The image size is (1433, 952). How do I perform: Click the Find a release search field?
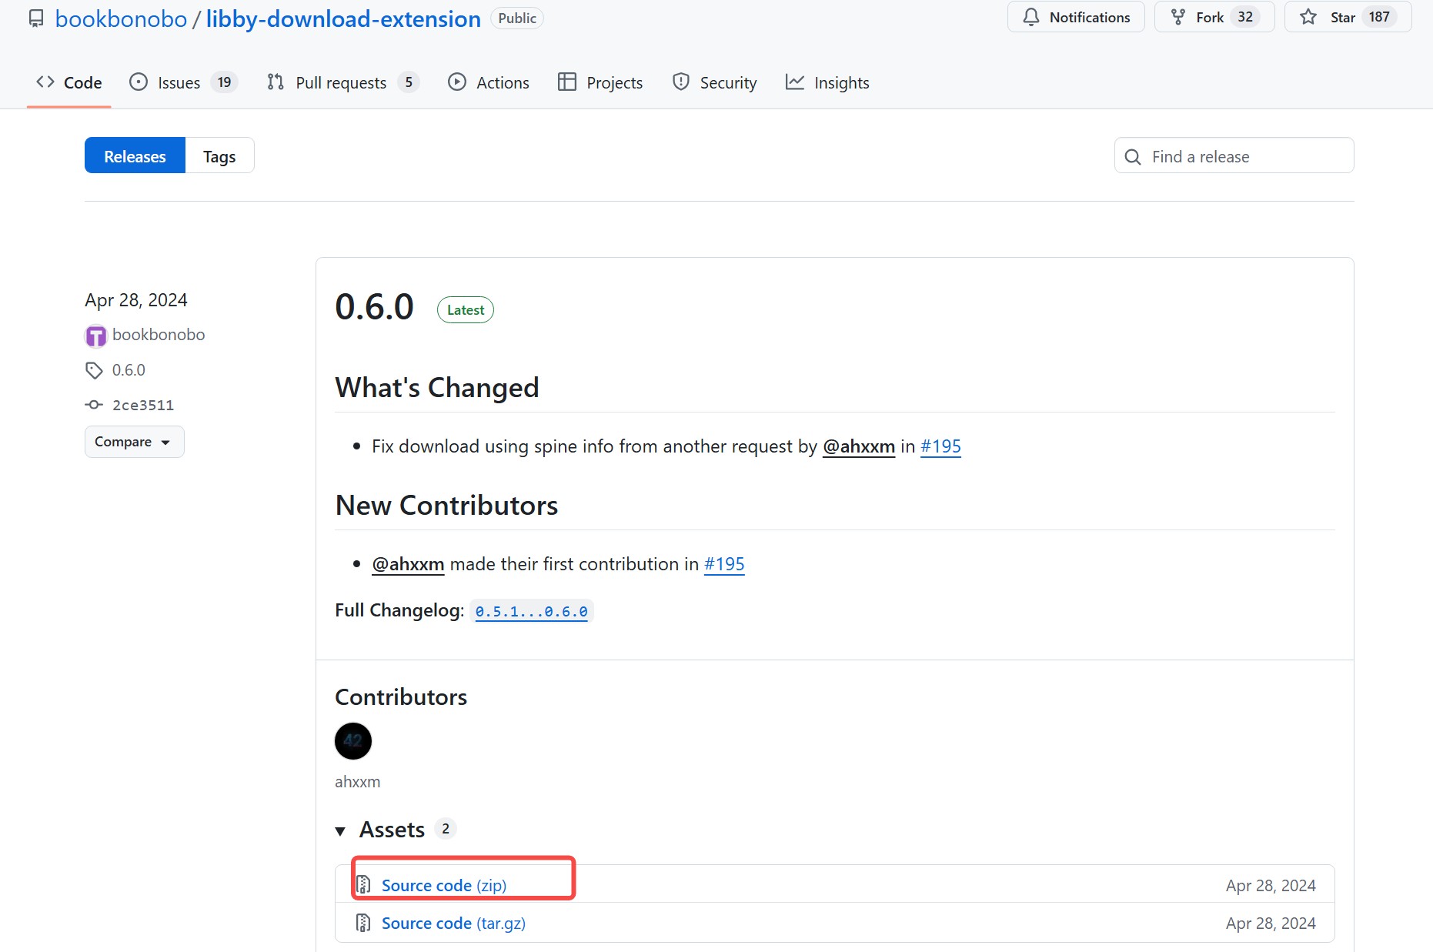(1247, 156)
